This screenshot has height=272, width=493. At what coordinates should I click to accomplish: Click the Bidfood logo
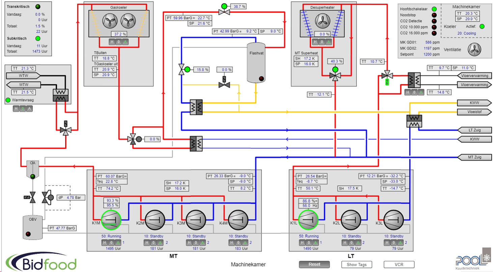tap(40, 261)
